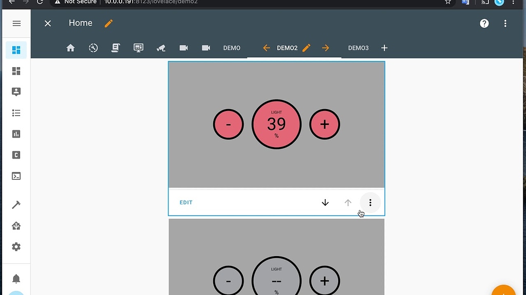Screen dimensions: 526x295
Task: Open the notifications bell in sidebar
Action: tap(15, 278)
